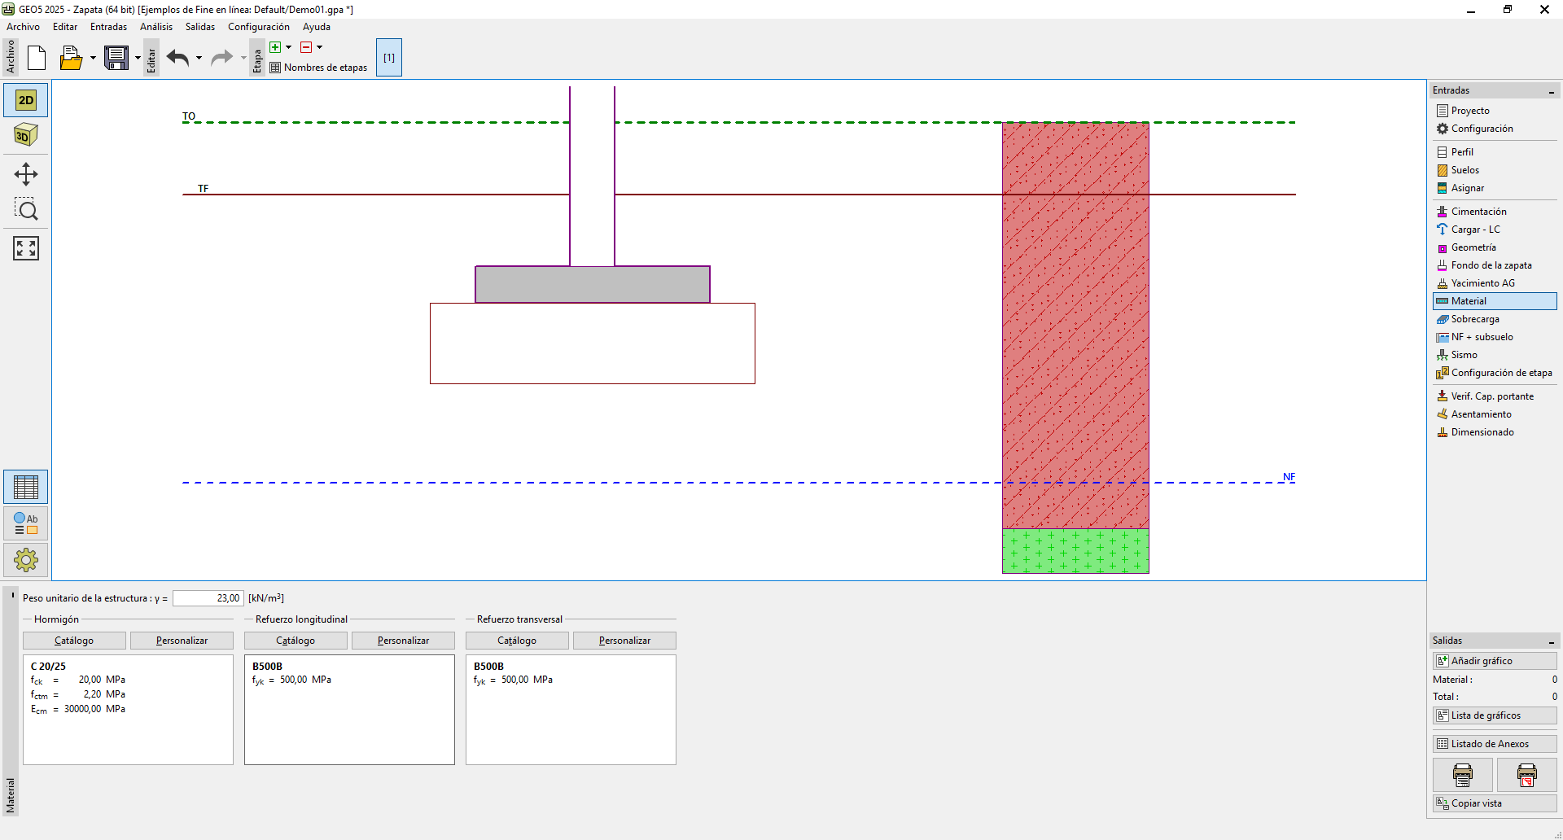Switch to the 3D view mode
The width and height of the screenshot is (1563, 840).
(26, 135)
